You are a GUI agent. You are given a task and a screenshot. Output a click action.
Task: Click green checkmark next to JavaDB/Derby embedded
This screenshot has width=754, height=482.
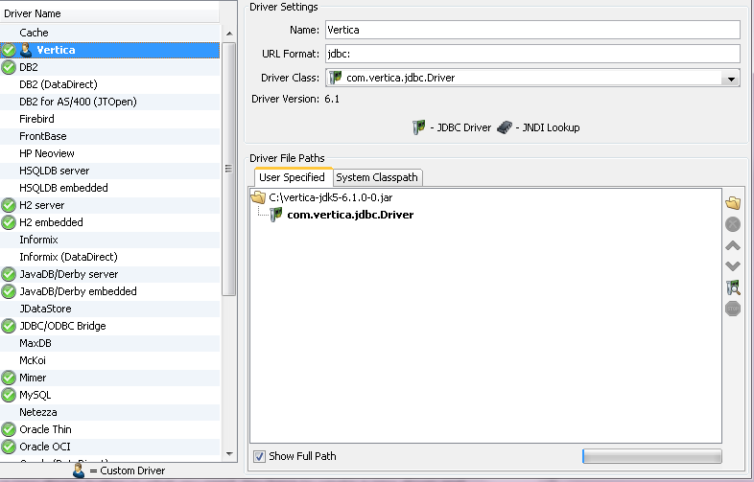pyautogui.click(x=9, y=291)
